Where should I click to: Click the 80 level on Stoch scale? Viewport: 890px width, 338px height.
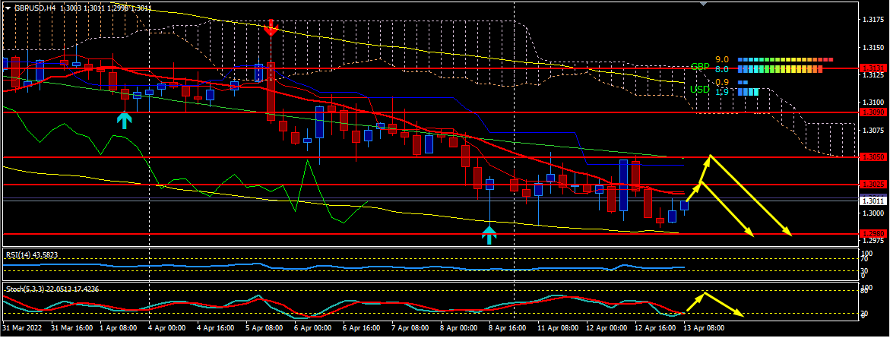[866, 292]
